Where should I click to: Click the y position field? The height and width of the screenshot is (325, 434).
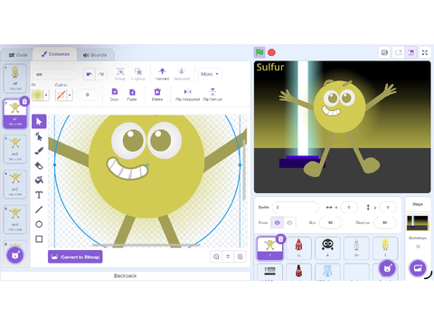(388, 207)
